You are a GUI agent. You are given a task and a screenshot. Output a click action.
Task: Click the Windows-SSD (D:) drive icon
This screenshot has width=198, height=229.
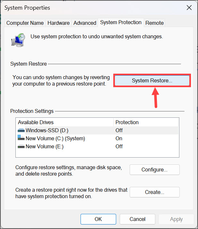pos(21,130)
